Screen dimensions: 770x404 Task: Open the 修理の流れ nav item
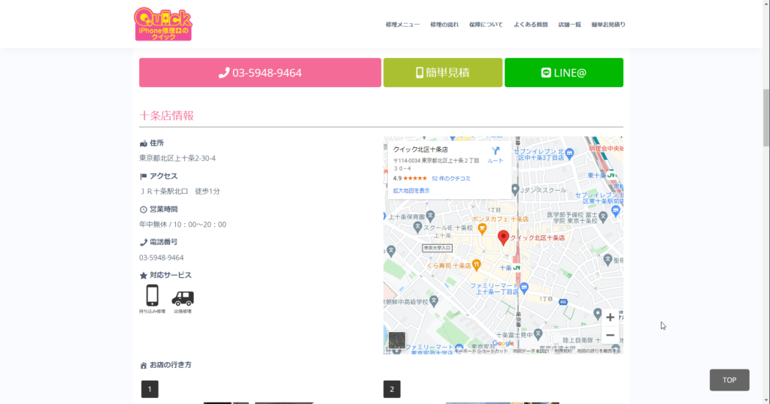click(x=444, y=25)
